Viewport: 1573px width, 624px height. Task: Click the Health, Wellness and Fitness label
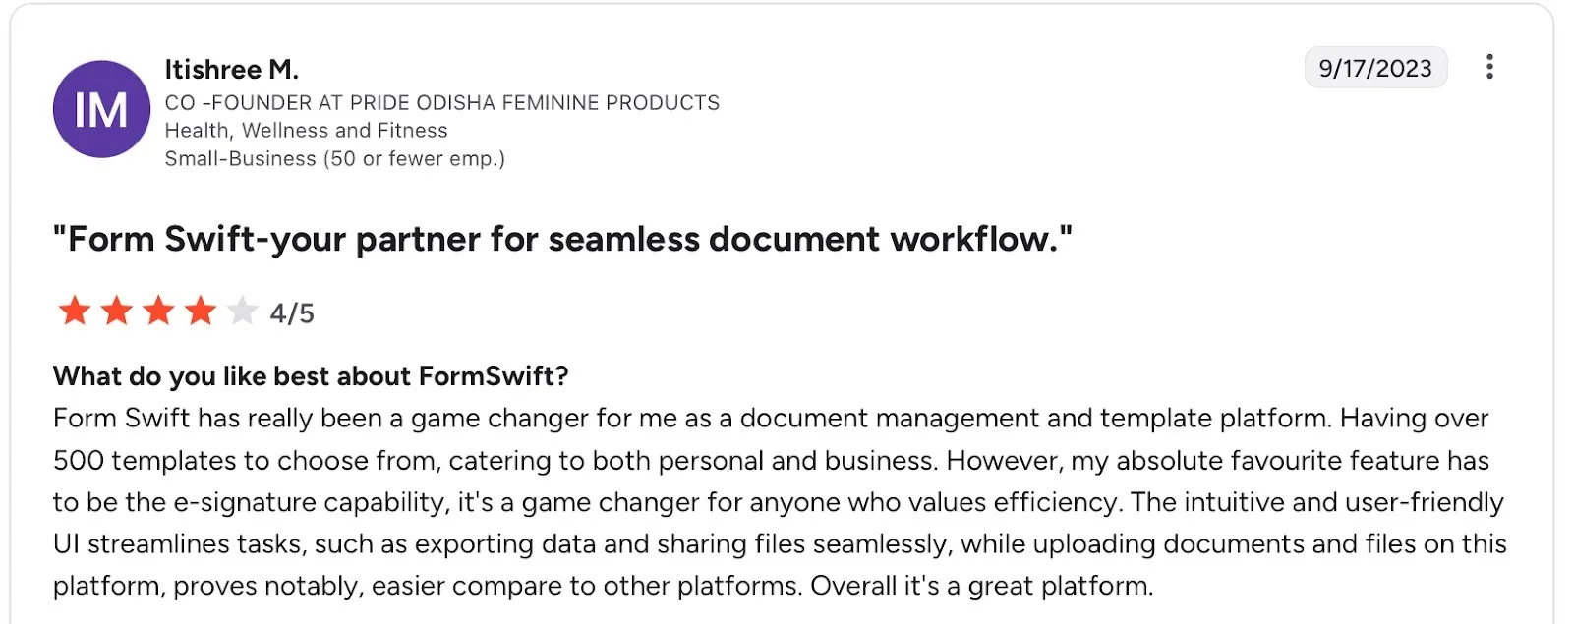coord(306,130)
